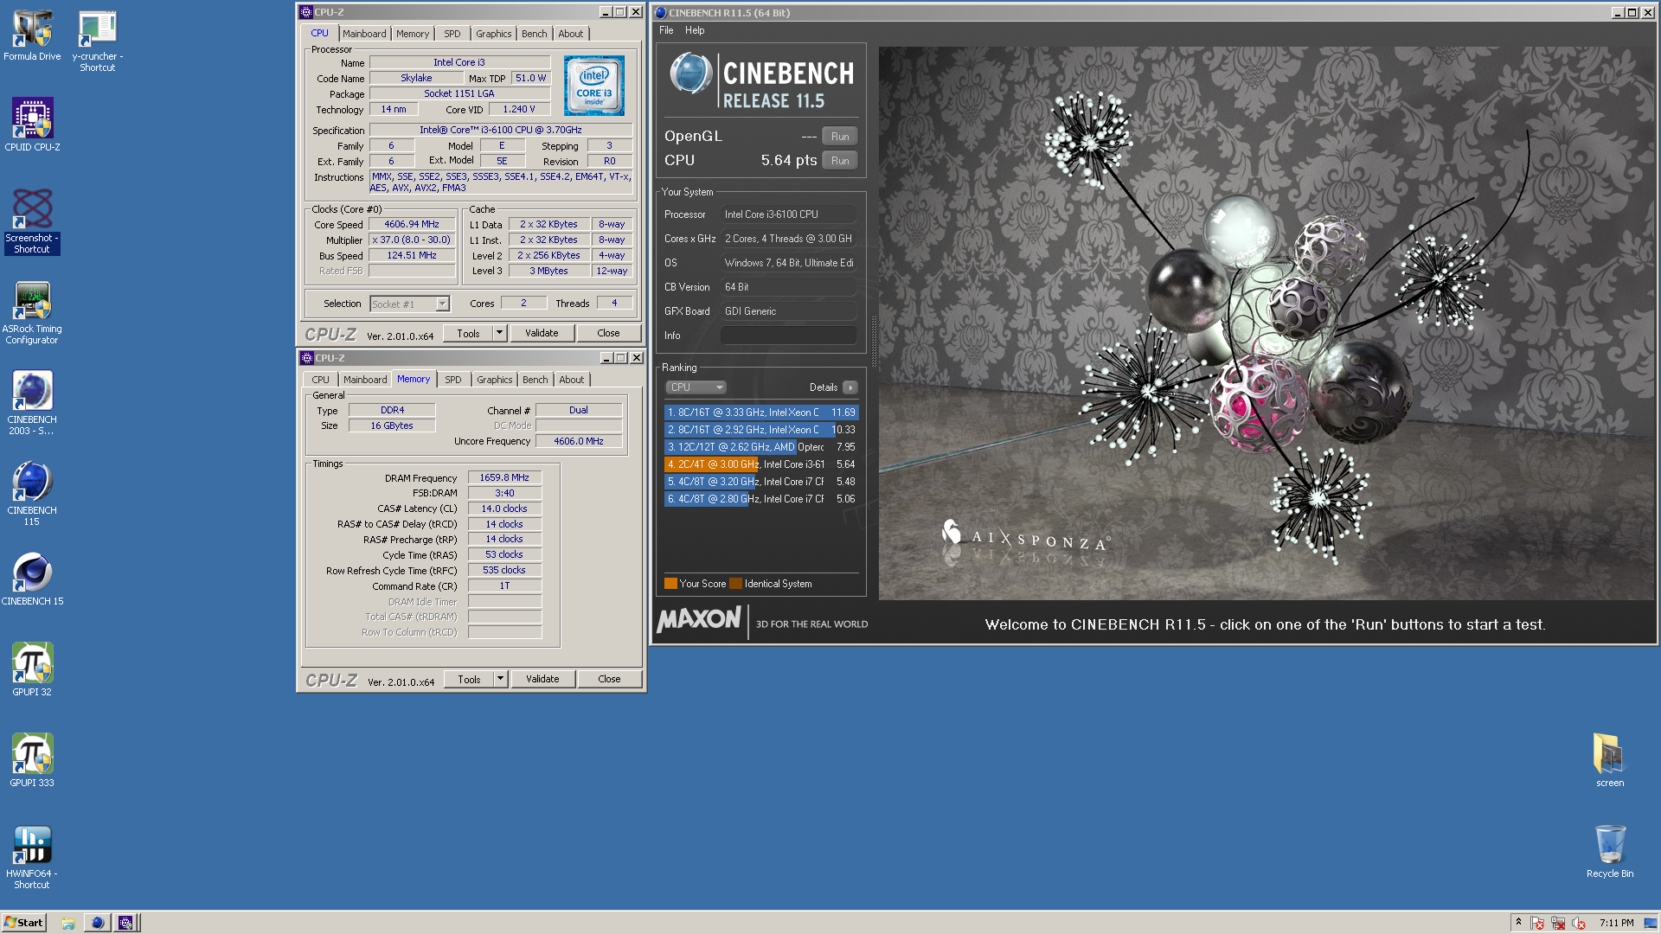Open the screen folder on desktop
This screenshot has height=934, width=1661.
point(1610,760)
